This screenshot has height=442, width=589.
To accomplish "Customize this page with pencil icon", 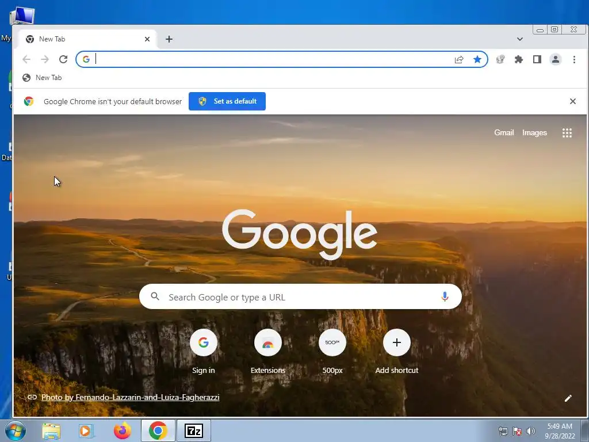I will [x=568, y=398].
